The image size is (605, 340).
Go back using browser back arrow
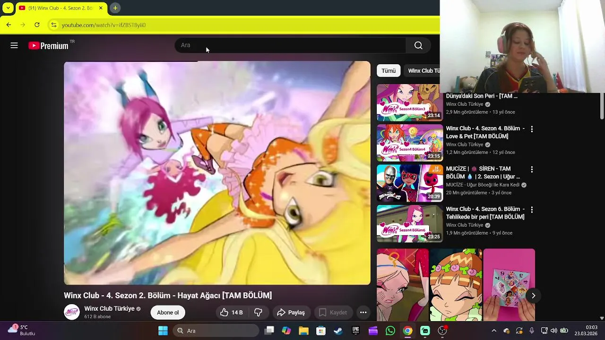pos(9,25)
